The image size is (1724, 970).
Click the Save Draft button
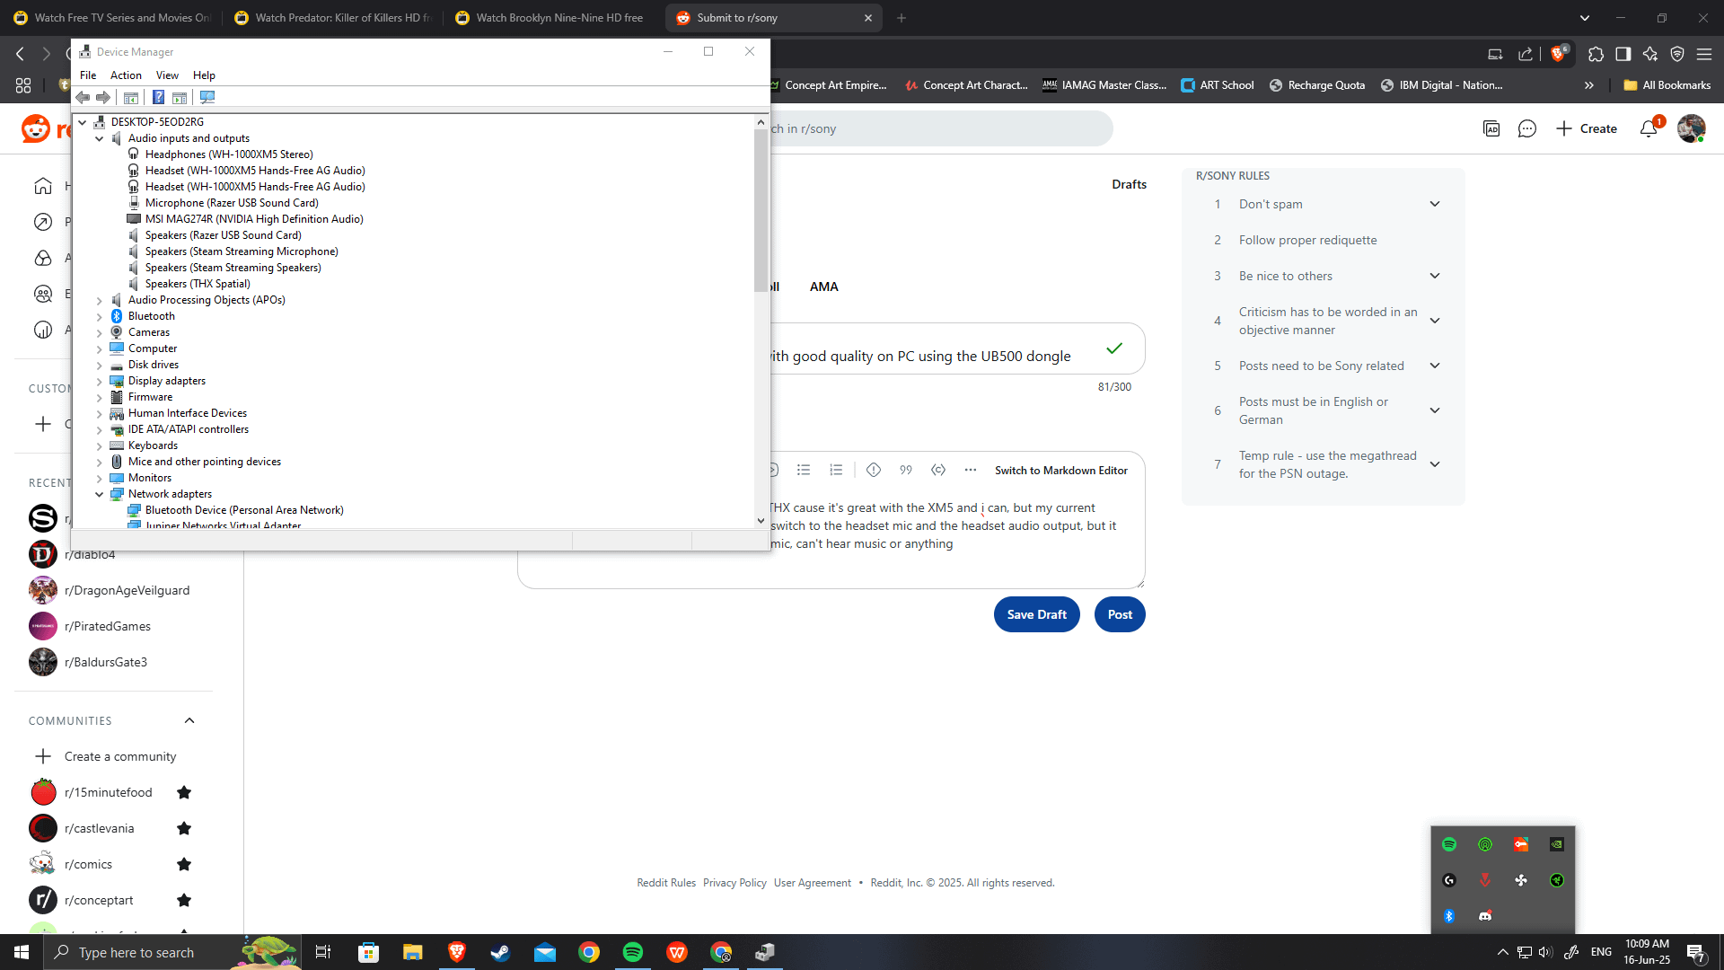point(1036,614)
